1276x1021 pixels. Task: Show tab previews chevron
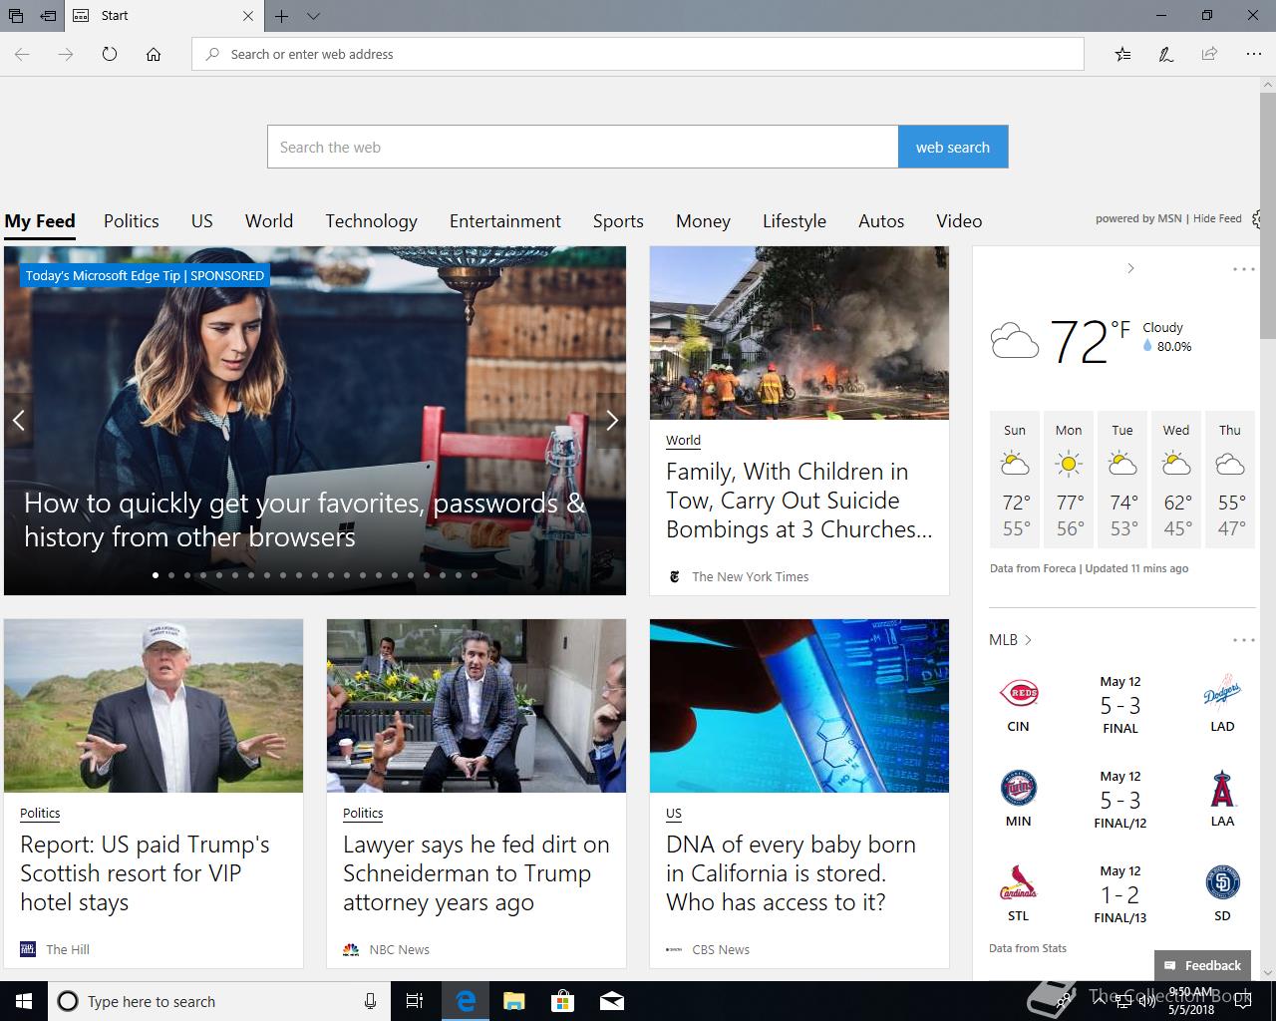tap(313, 16)
